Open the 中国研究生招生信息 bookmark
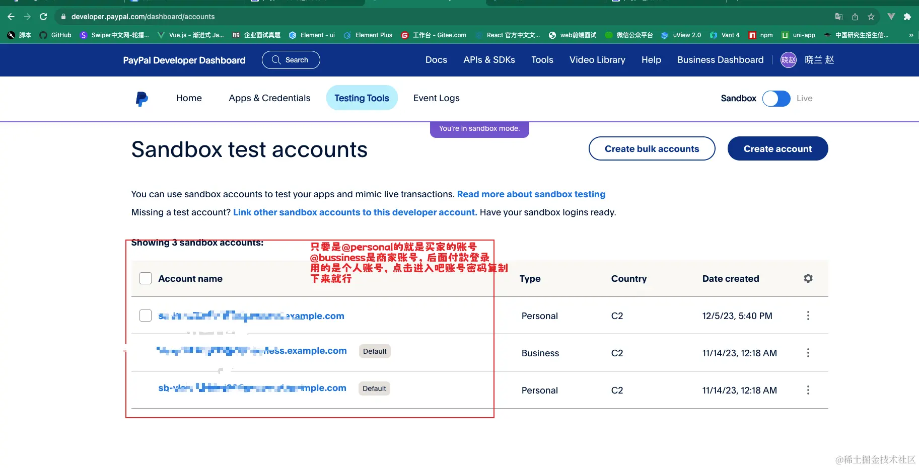 click(x=856, y=35)
